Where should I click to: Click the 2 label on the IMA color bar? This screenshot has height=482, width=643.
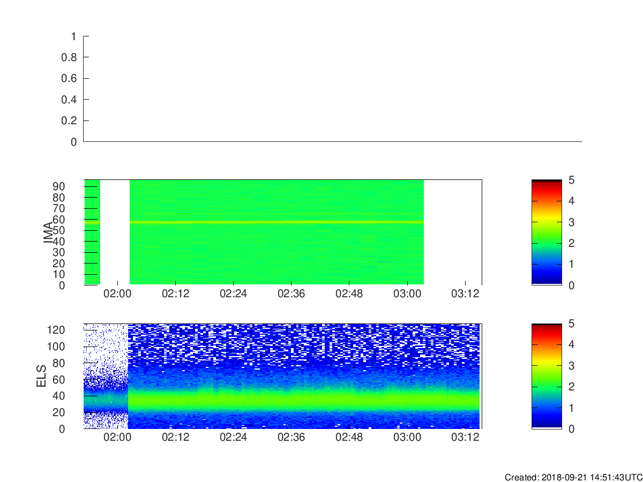[x=571, y=243]
